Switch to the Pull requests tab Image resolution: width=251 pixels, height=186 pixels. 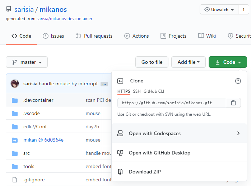tap(94, 36)
